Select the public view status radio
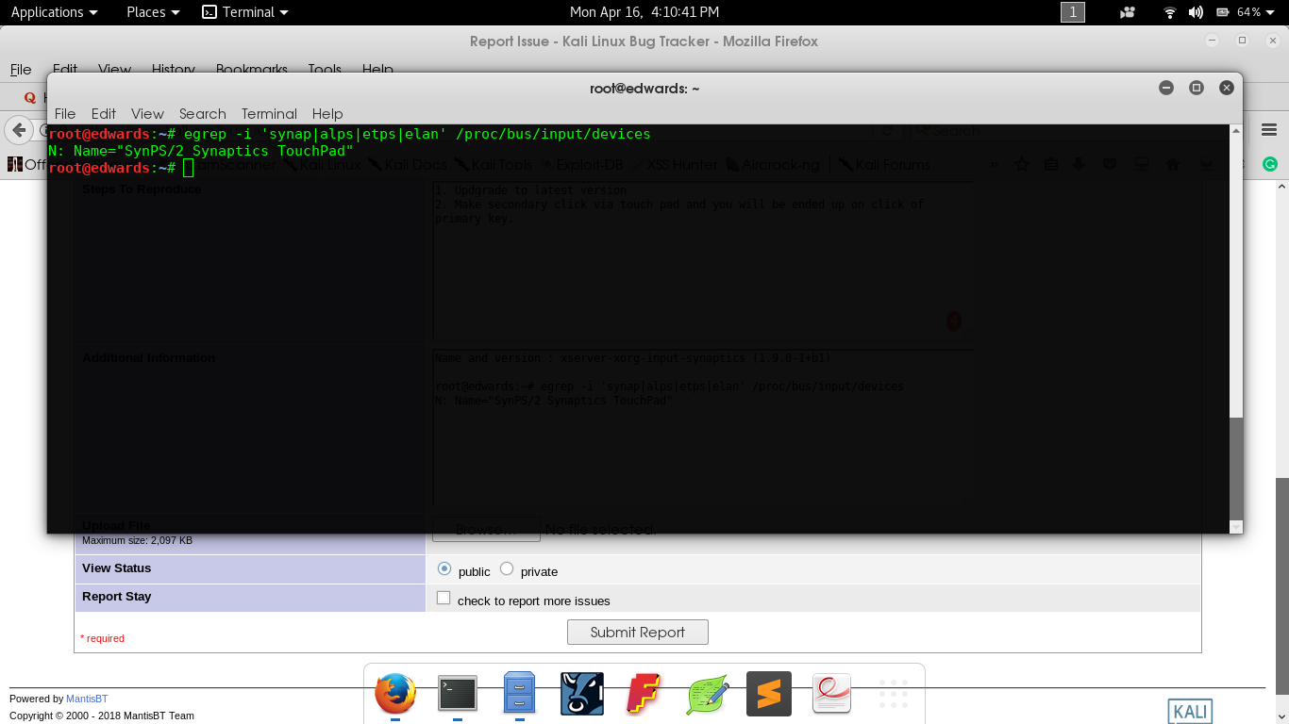Viewport: 1289px width, 724px height. coord(444,568)
